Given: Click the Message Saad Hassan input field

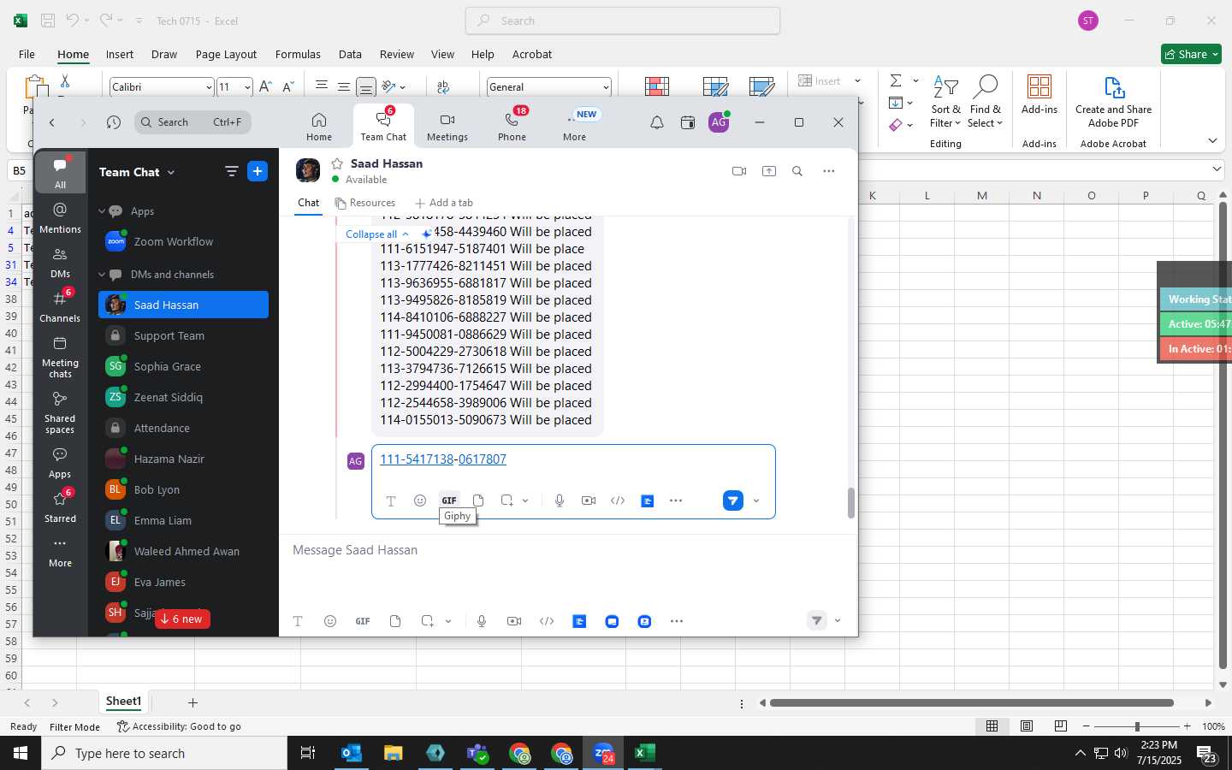Looking at the screenshot, I should [x=568, y=550].
